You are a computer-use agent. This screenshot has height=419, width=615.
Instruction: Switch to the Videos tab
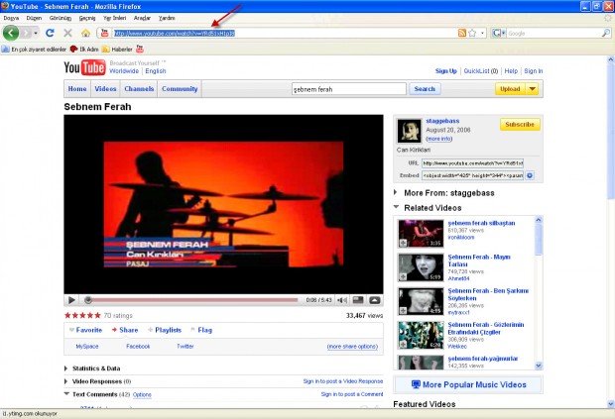pyautogui.click(x=105, y=89)
